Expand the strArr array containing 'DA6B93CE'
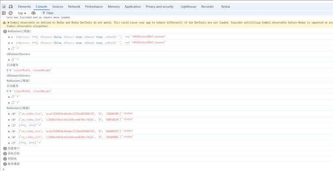Image resolution: width=333 pixels, height=171 pixels. click(x=9, y=131)
